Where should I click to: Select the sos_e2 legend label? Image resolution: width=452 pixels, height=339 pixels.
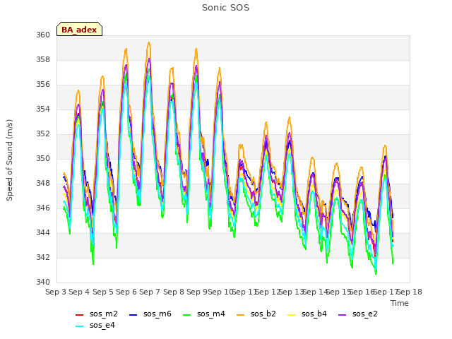pyautogui.click(x=365, y=314)
